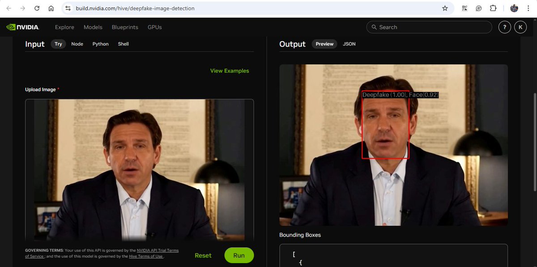Open the extensions puzzle icon
Screen dimensions: 537x267
[493, 8]
